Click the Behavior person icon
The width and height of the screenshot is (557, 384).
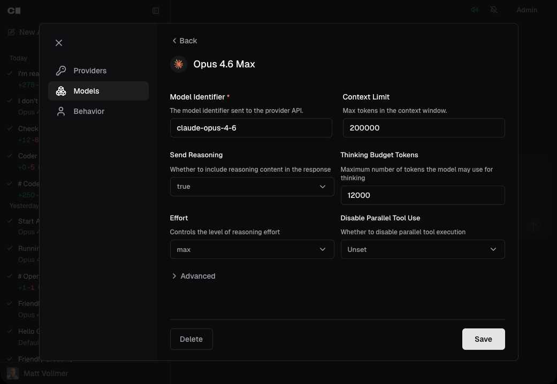(x=61, y=111)
